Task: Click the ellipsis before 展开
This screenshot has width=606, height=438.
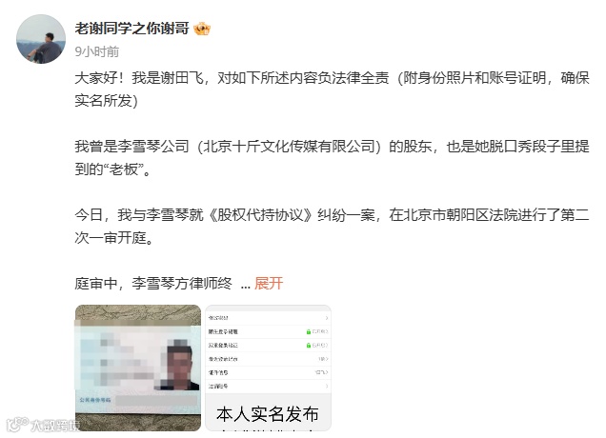Action: [246, 285]
